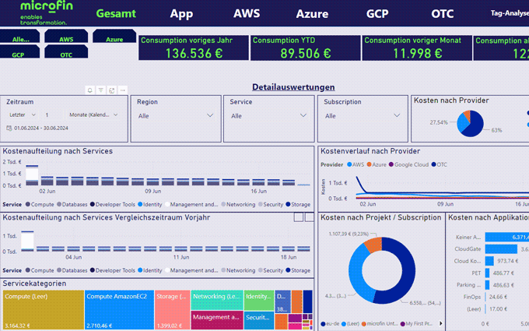Screen dimensions: 529x331
Task: Click the 24,66 € FinOps value
Action: pyautogui.click(x=498, y=297)
